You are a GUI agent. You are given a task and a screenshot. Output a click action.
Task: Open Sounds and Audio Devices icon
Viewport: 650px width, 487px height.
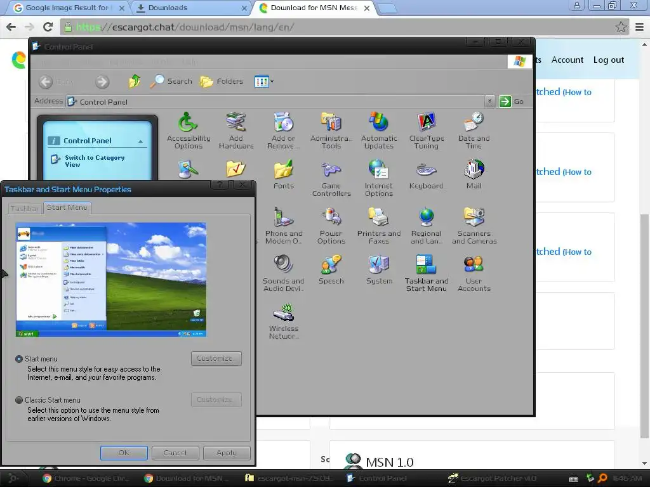coord(284,273)
